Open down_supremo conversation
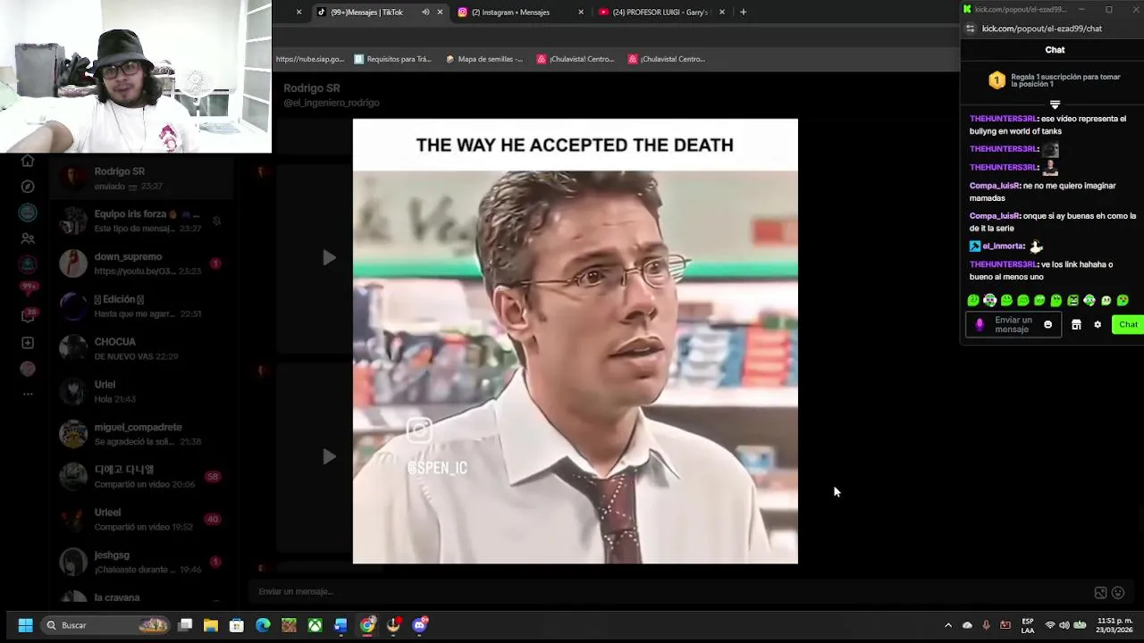Screen dimensions: 1144x643 (x=143, y=263)
